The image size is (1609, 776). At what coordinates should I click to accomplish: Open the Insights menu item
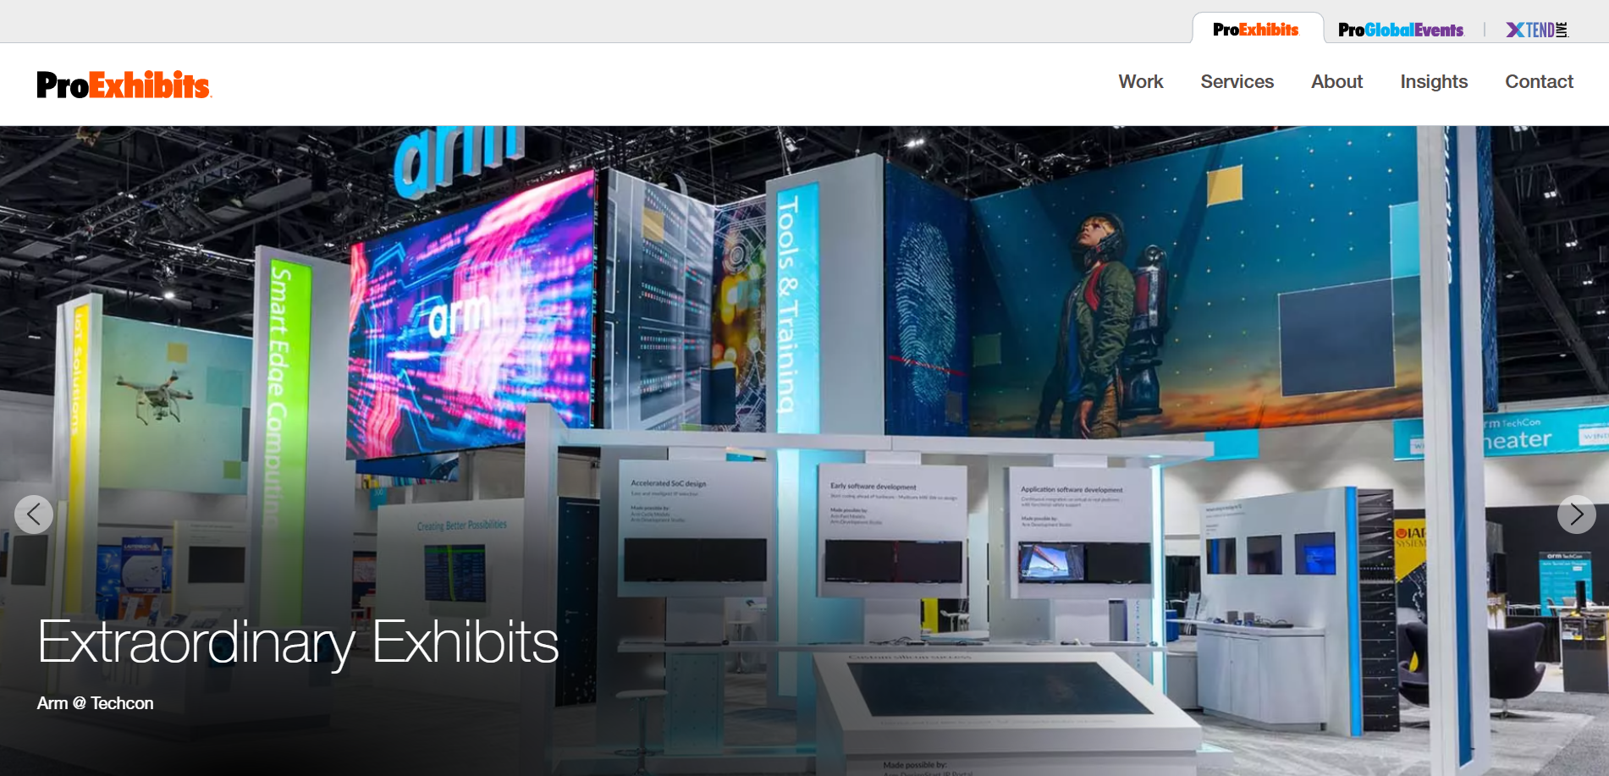[x=1434, y=82]
